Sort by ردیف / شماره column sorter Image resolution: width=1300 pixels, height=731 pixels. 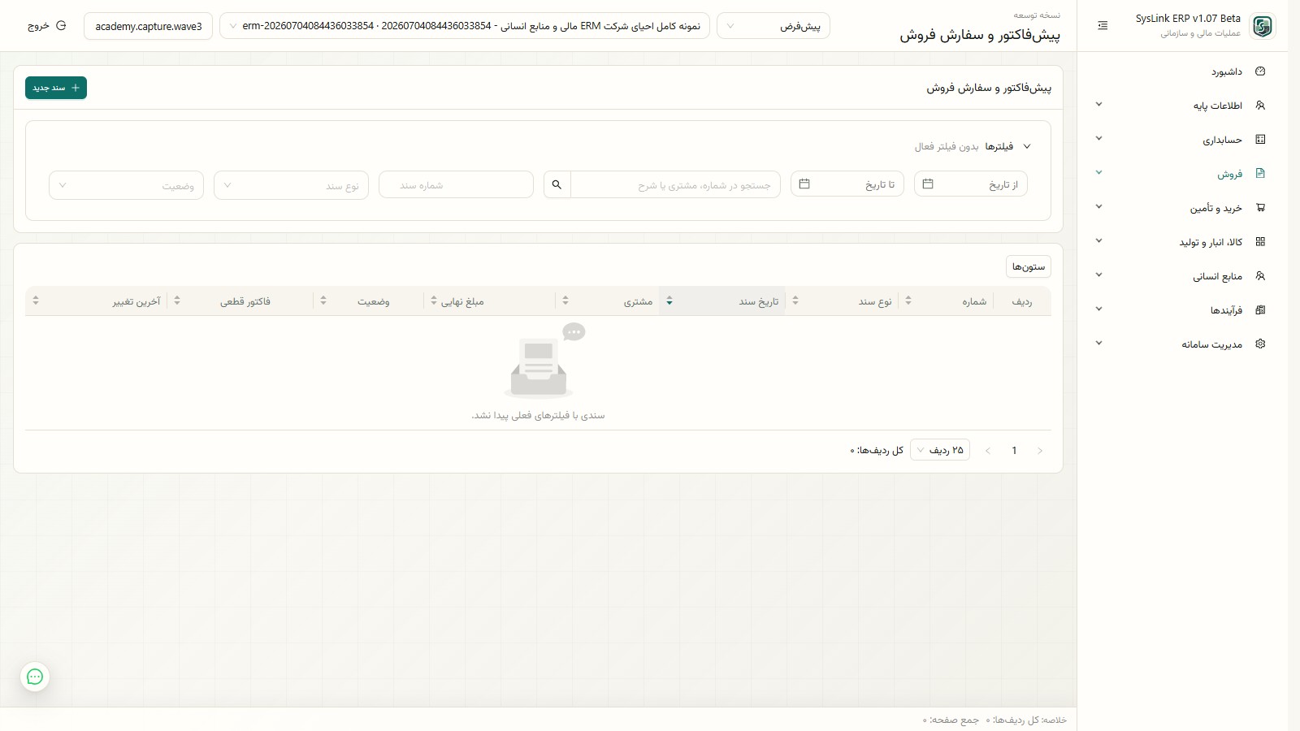point(908,301)
